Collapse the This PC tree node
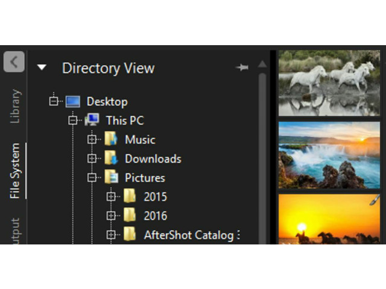The width and height of the screenshot is (386, 289). pyautogui.click(x=72, y=120)
